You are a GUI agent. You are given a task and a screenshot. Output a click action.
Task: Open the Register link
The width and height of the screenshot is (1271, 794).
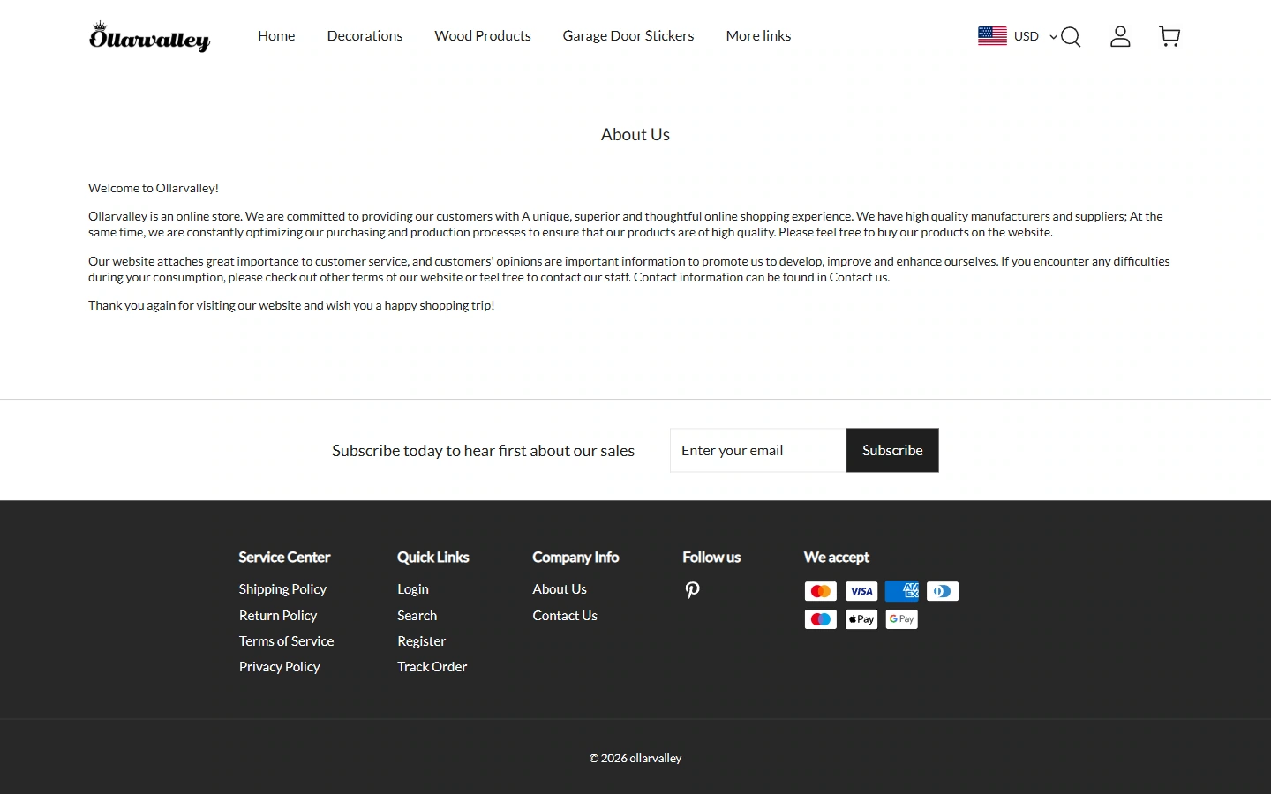[422, 641]
